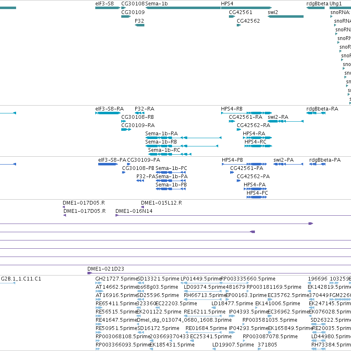The image size is (351, 351).
Task: Click the HPS4-PB protein label
Action: pyautogui.click(x=232, y=160)
